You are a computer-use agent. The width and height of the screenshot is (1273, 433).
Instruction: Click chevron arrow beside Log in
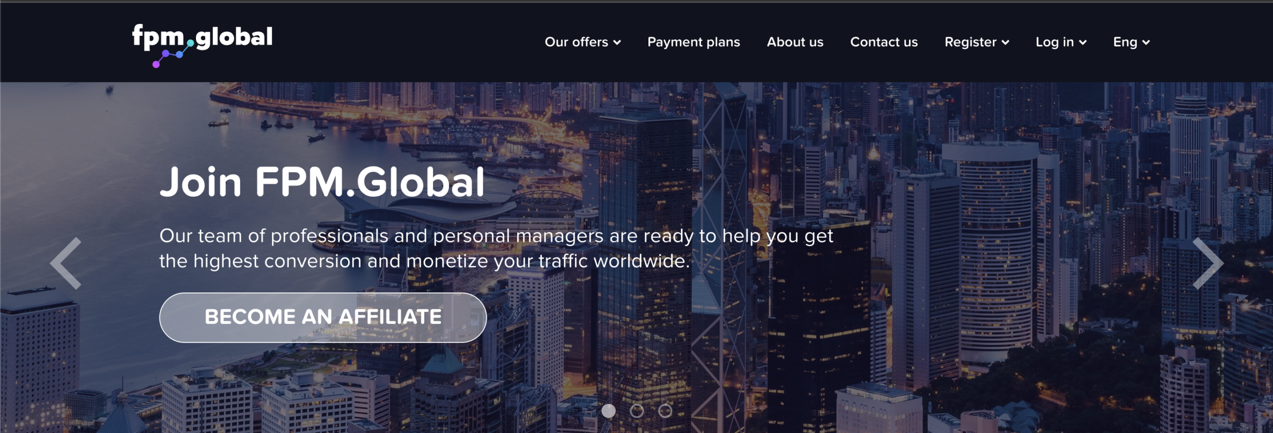(x=1083, y=43)
